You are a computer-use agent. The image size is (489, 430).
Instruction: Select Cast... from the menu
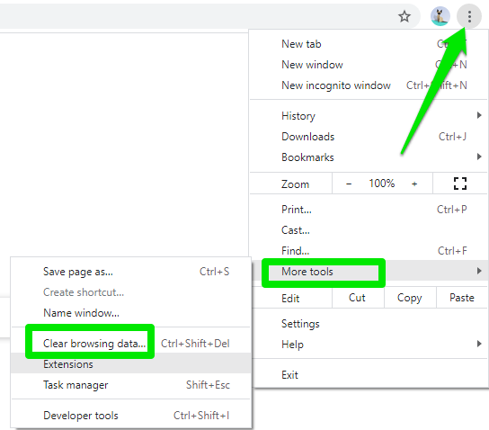tap(369, 230)
